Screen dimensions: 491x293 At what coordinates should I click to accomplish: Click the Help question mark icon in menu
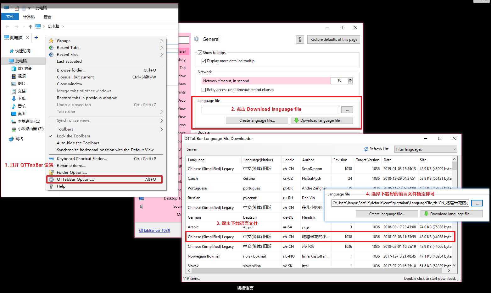(51, 186)
